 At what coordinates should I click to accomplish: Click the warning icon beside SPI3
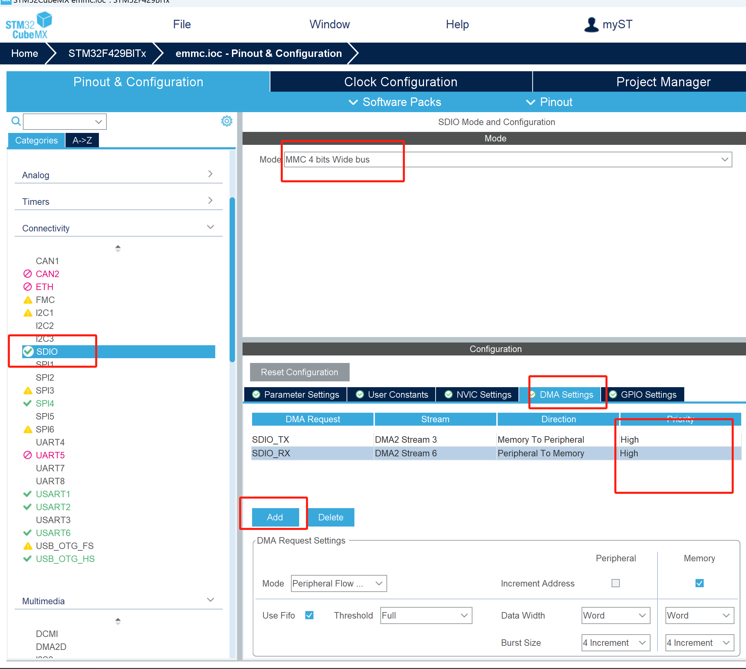point(28,390)
